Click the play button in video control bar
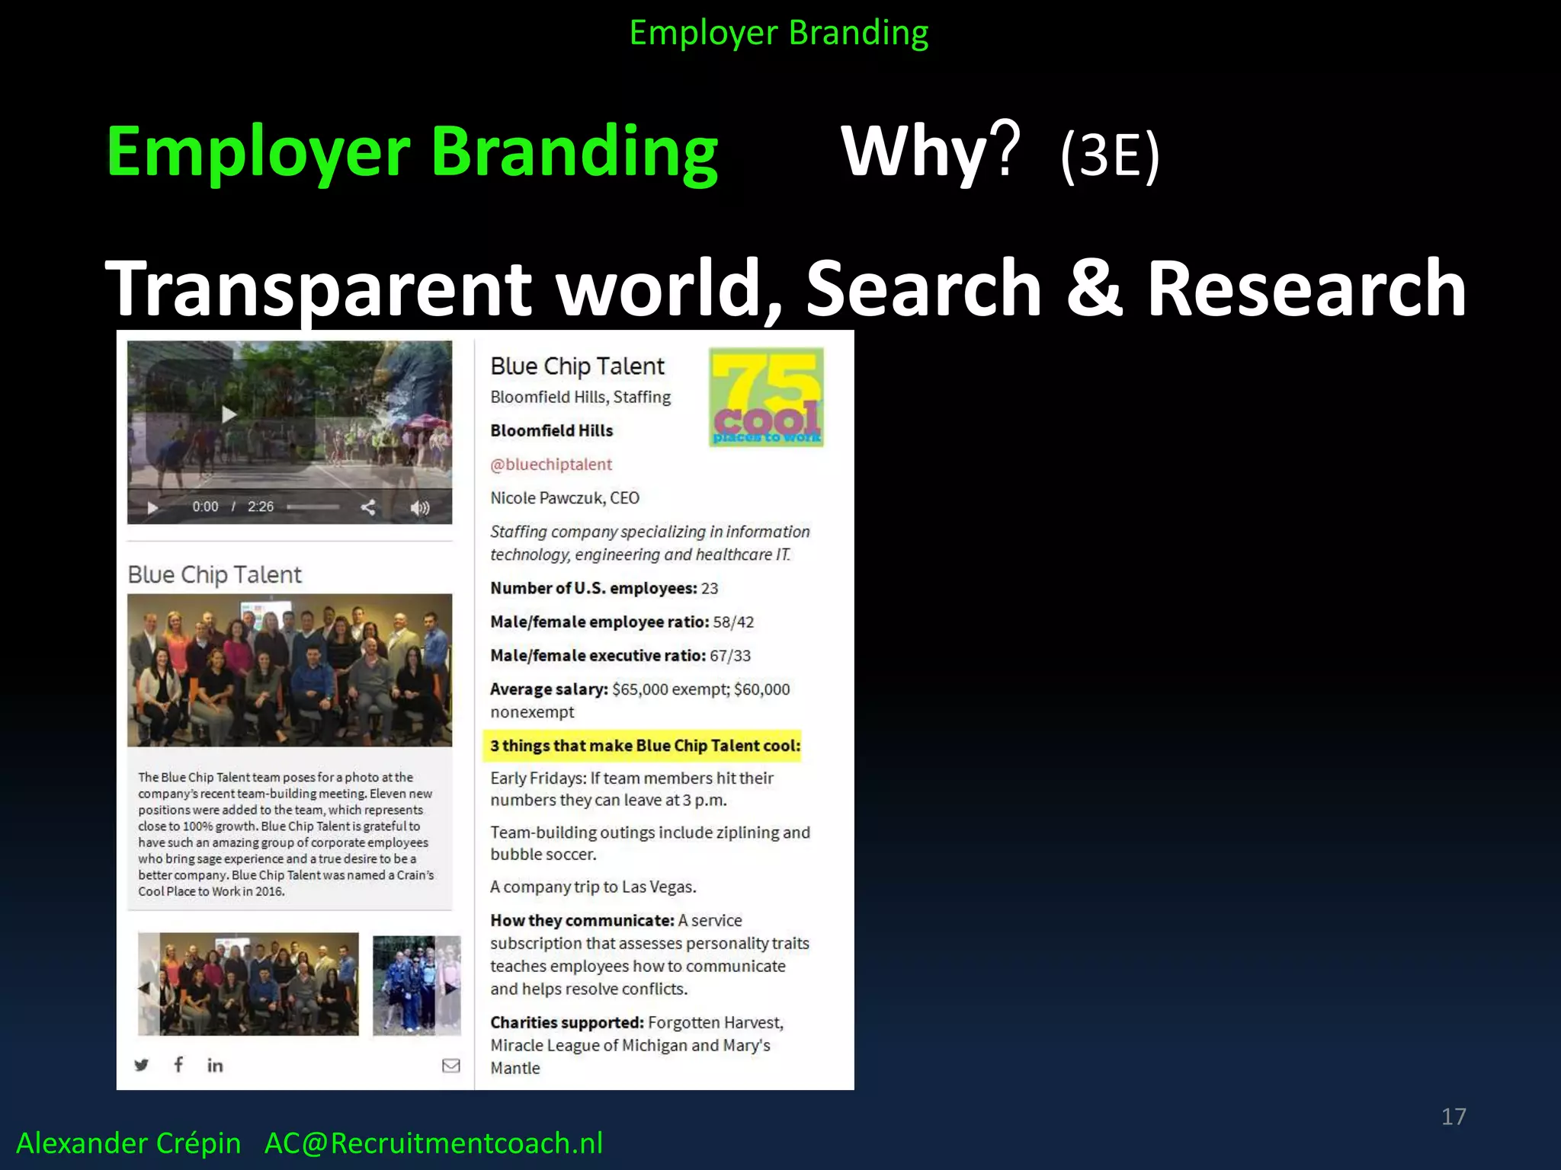The height and width of the screenshot is (1170, 1561). click(x=152, y=507)
